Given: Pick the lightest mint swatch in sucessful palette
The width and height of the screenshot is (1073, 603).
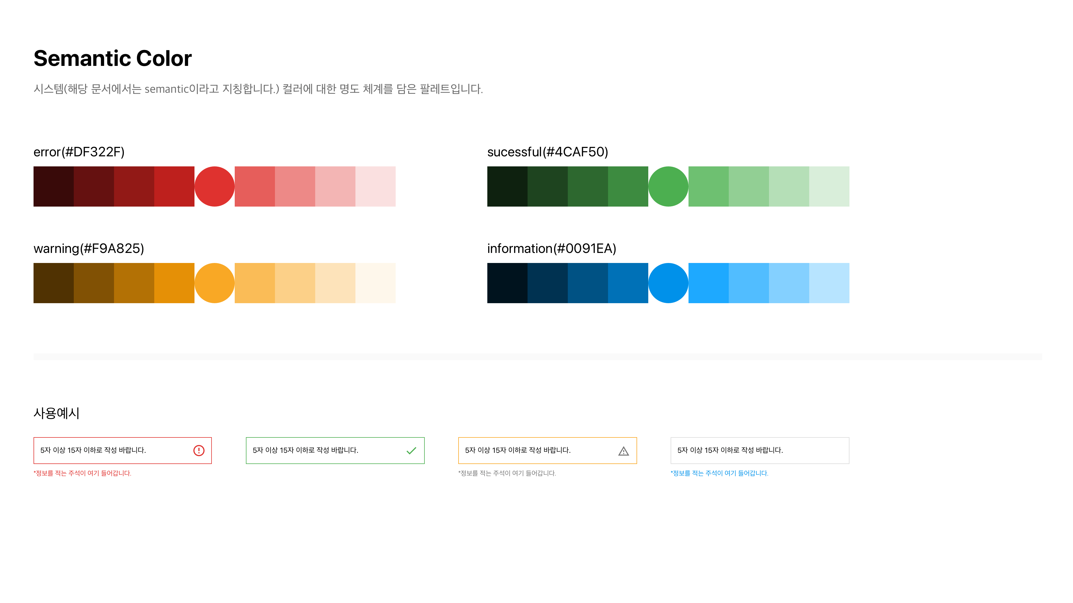Looking at the screenshot, I should click(829, 186).
